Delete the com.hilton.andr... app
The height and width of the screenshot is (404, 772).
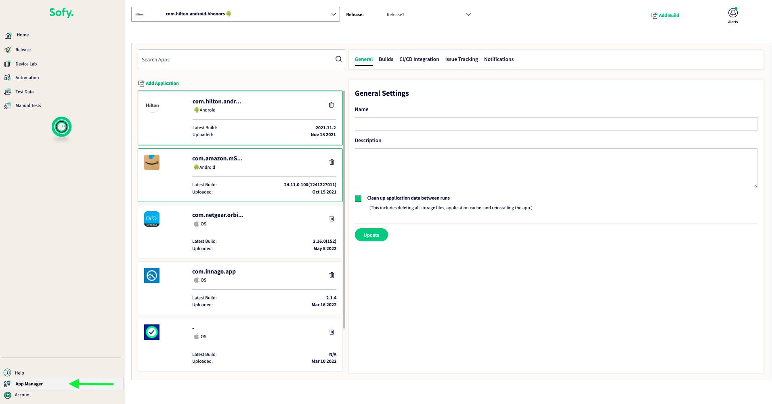(331, 105)
